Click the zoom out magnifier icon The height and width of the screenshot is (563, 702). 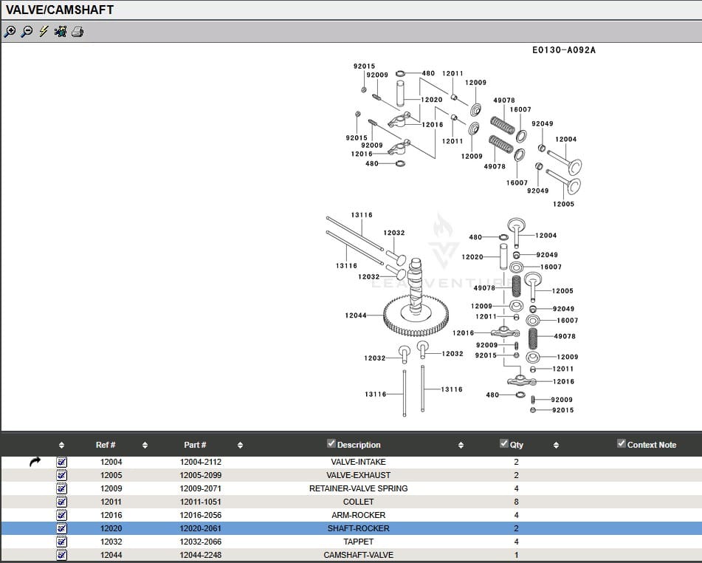click(27, 32)
